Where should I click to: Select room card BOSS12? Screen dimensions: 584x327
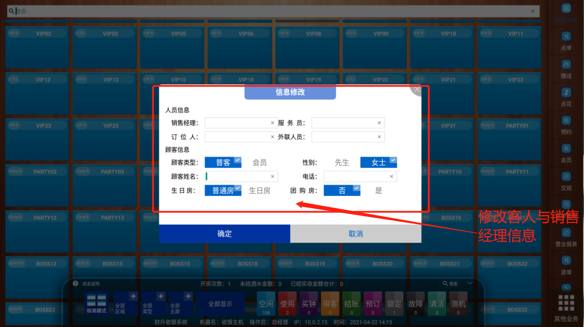37,277
